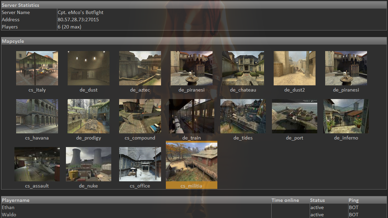Click the "de_nuke" map name label
Screen dimensions: 388x218
pos(88,186)
